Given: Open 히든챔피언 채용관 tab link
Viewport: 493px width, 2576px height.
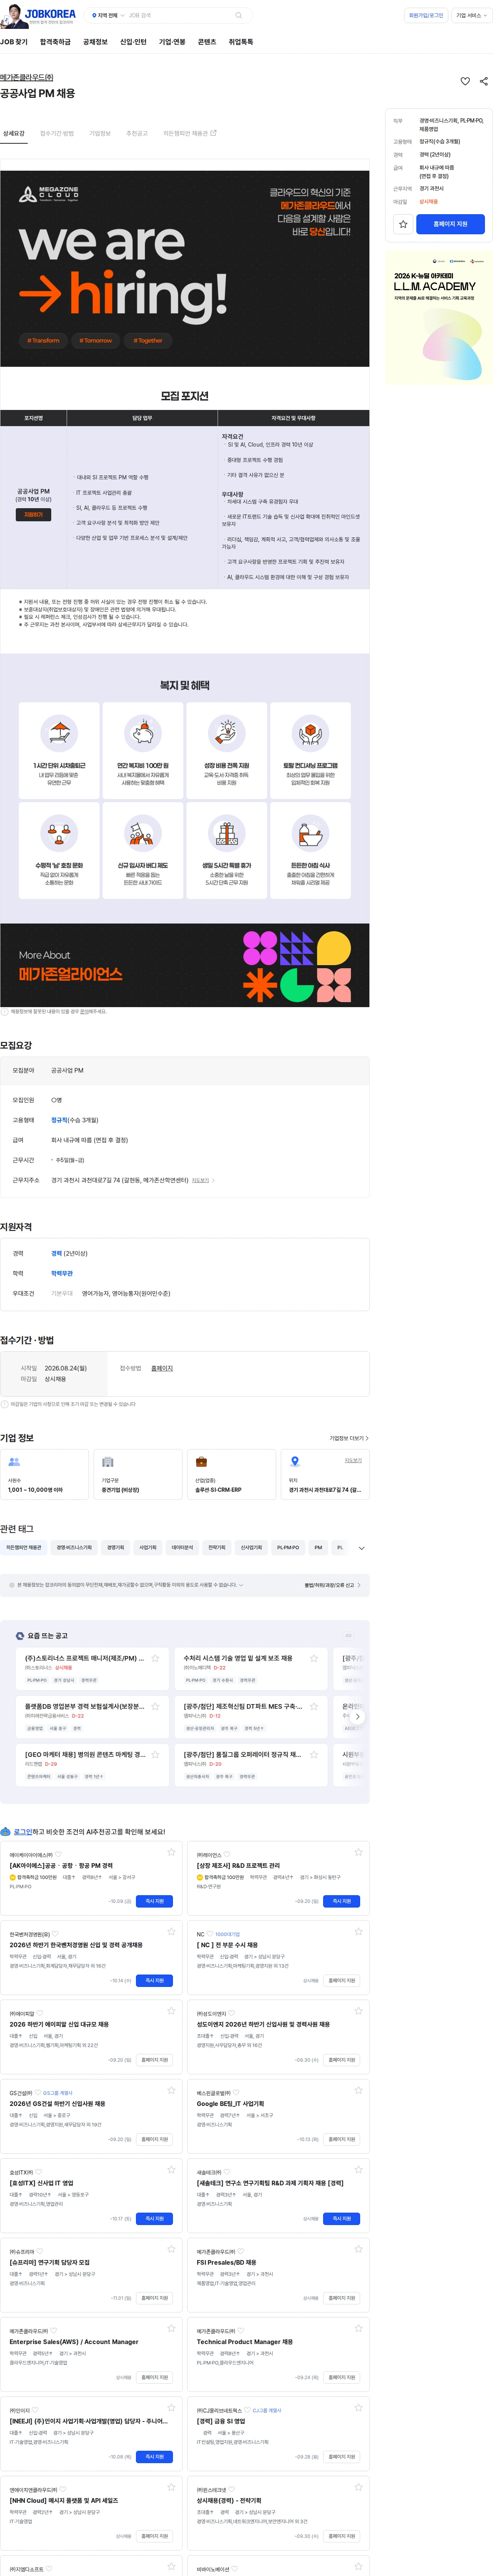Looking at the screenshot, I should click(x=189, y=133).
